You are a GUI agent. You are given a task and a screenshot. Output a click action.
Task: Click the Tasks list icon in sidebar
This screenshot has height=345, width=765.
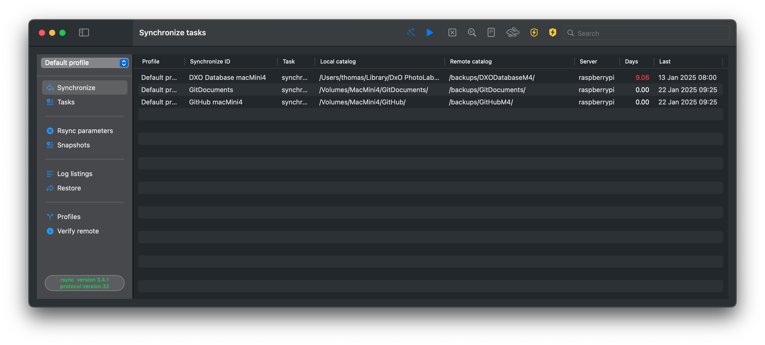pos(50,102)
